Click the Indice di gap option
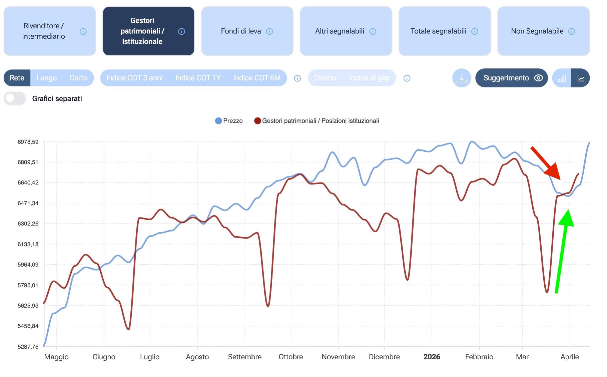The width and height of the screenshot is (607, 377). [x=369, y=78]
